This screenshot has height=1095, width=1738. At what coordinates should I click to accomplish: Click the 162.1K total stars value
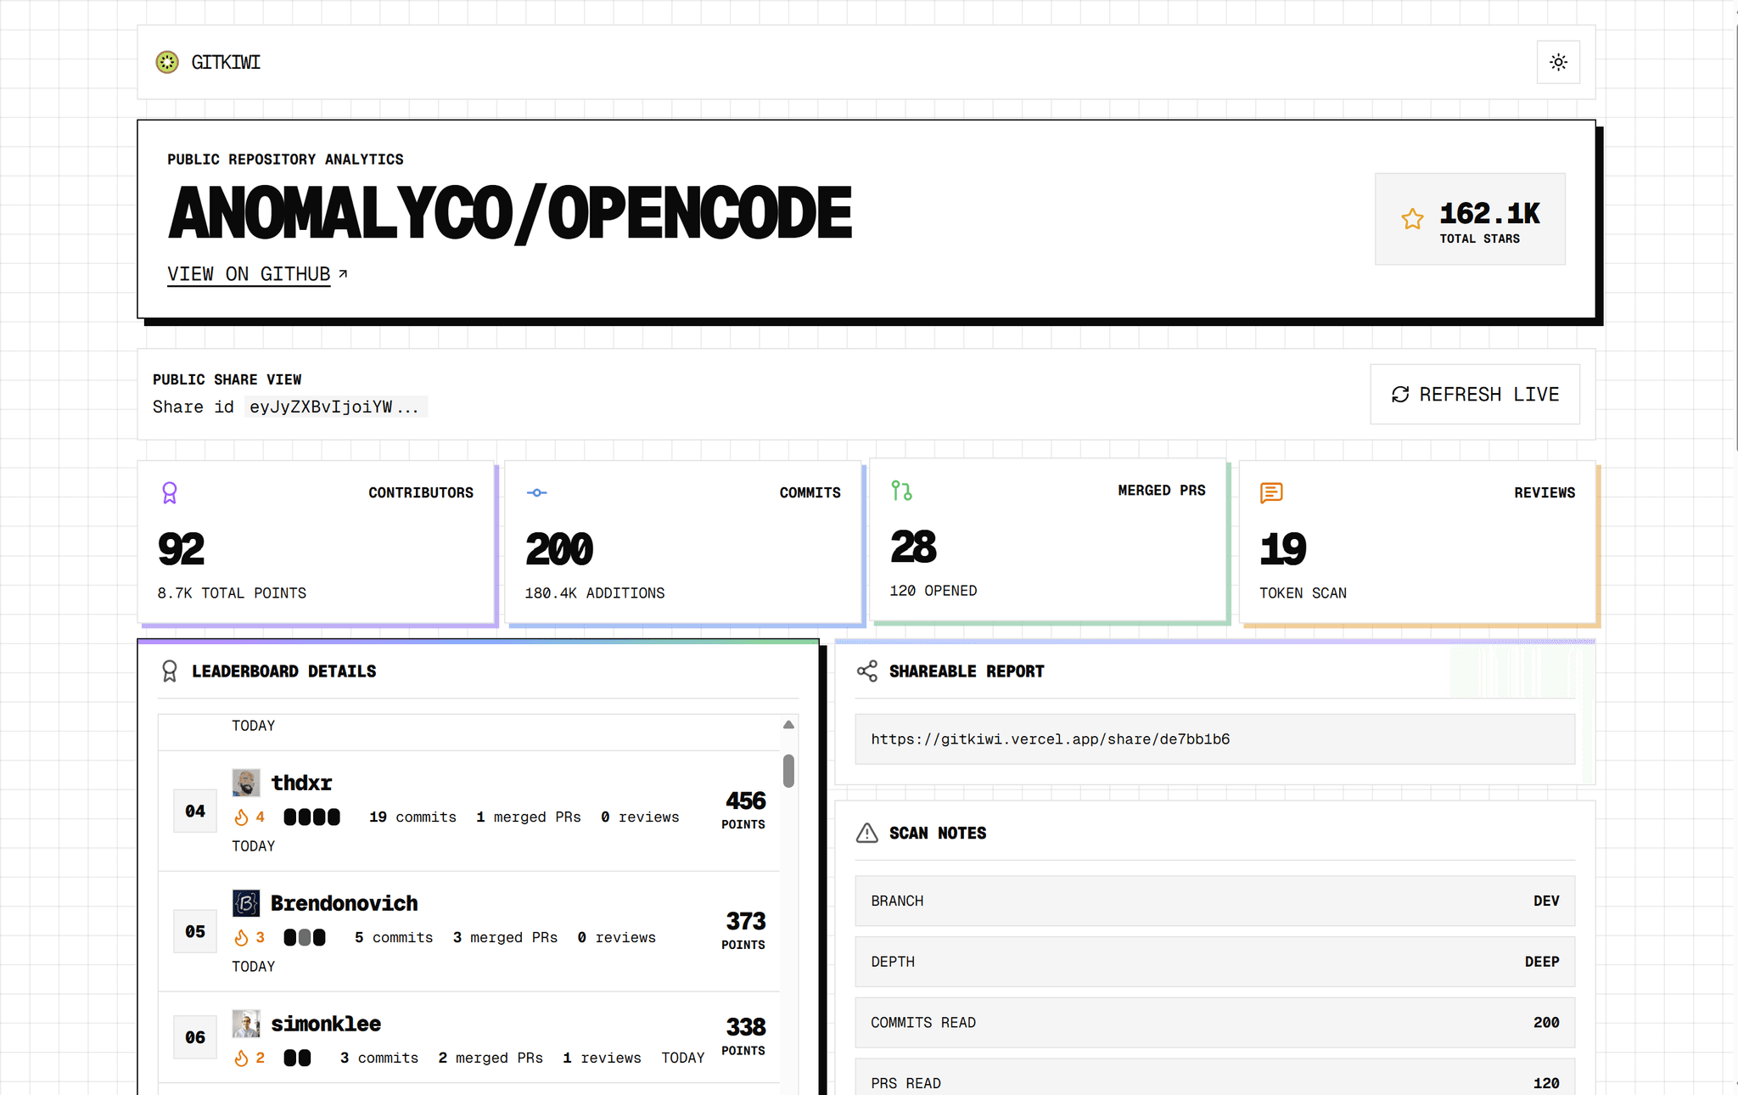click(x=1489, y=213)
